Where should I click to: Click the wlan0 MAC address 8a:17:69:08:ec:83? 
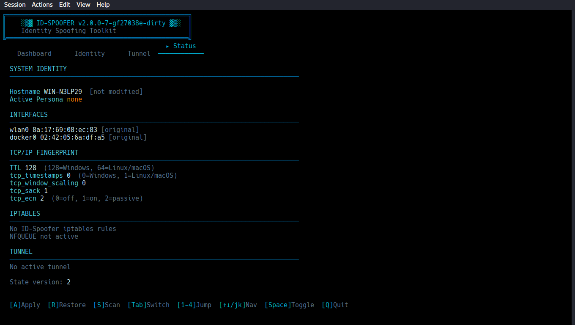[65, 130]
